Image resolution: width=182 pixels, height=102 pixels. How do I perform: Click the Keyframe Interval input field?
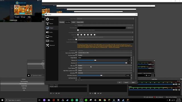(104, 78)
